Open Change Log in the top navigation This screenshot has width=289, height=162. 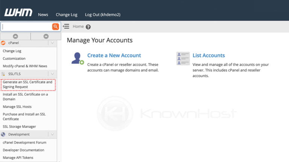(67, 15)
